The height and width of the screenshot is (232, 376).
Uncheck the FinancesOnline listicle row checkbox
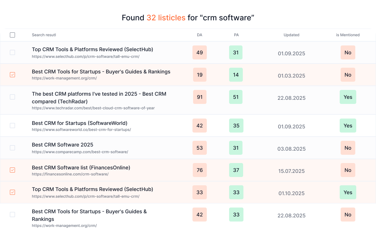(x=12, y=170)
